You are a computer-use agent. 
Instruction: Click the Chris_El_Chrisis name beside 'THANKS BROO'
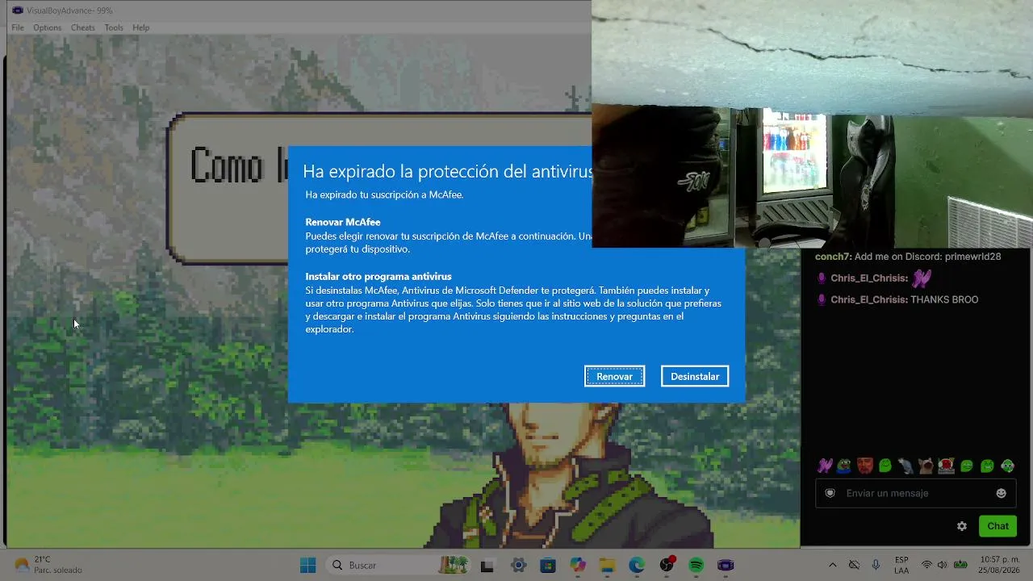pyautogui.click(x=868, y=299)
